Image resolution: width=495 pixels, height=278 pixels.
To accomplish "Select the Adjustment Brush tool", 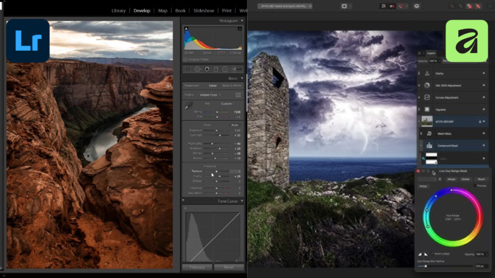I will point(236,69).
